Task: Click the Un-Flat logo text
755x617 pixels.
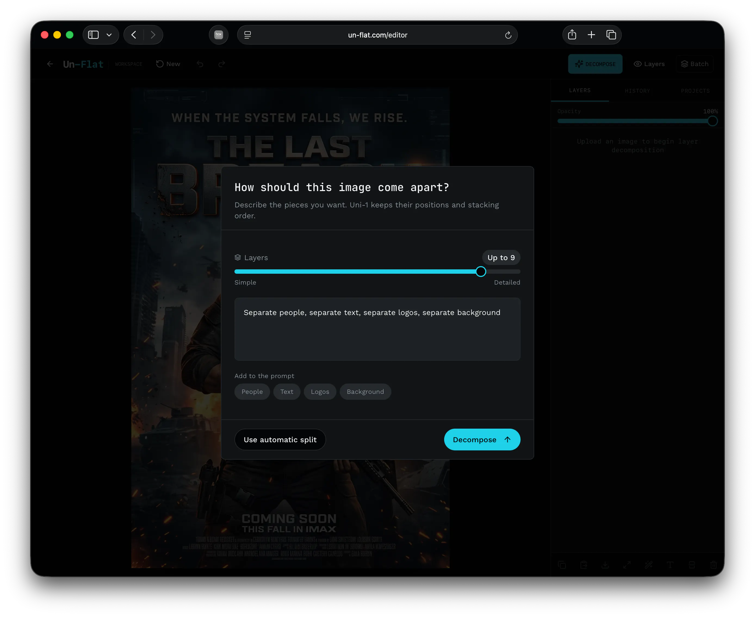Action: [x=83, y=64]
